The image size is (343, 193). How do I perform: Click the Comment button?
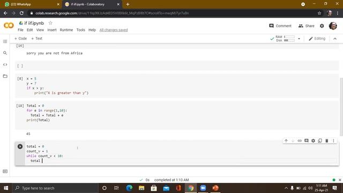click(280, 26)
